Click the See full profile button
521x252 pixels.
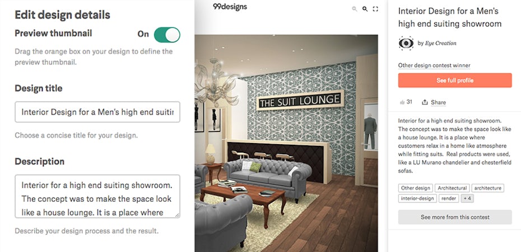coord(455,80)
